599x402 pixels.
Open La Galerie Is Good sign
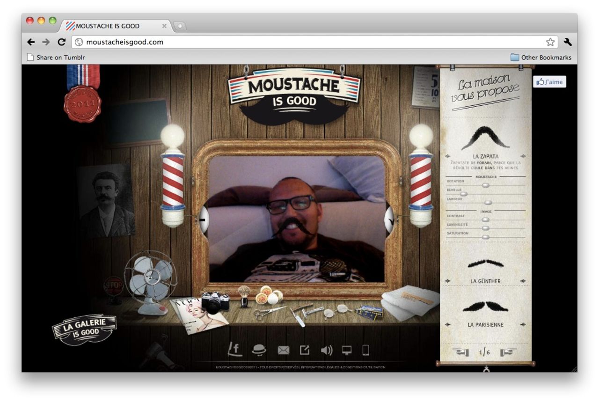84,329
